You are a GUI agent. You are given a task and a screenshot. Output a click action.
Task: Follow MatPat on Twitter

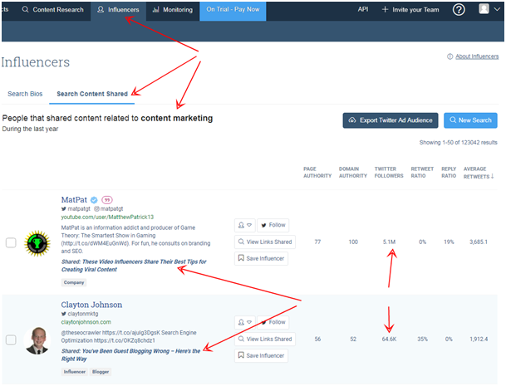coord(273,225)
